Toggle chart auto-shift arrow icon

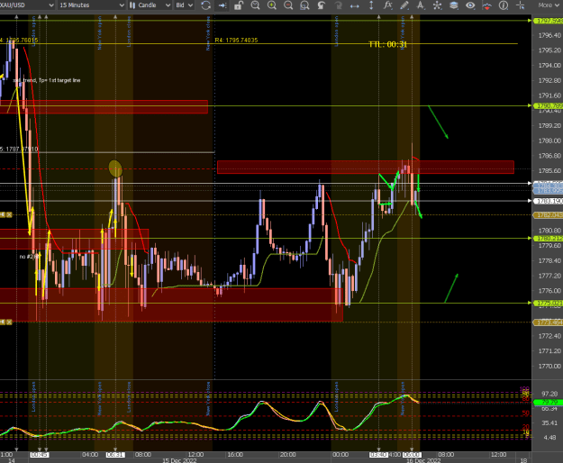(222, 5)
